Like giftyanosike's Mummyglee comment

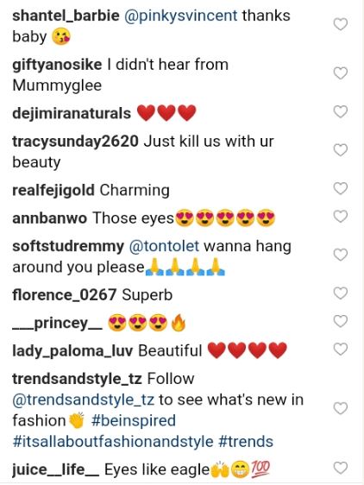pos(341,73)
